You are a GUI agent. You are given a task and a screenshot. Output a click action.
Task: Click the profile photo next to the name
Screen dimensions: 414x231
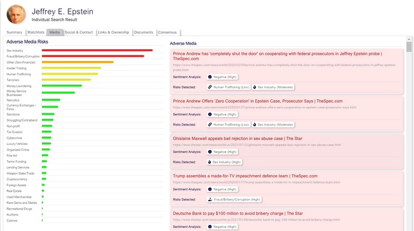16,15
